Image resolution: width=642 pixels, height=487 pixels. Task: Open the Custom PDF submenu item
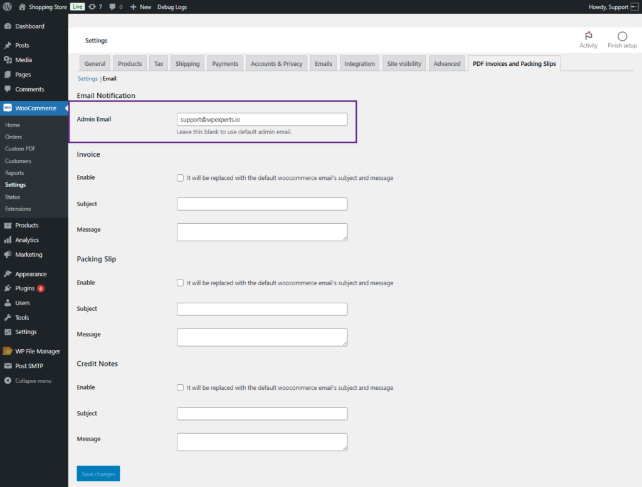click(20, 149)
